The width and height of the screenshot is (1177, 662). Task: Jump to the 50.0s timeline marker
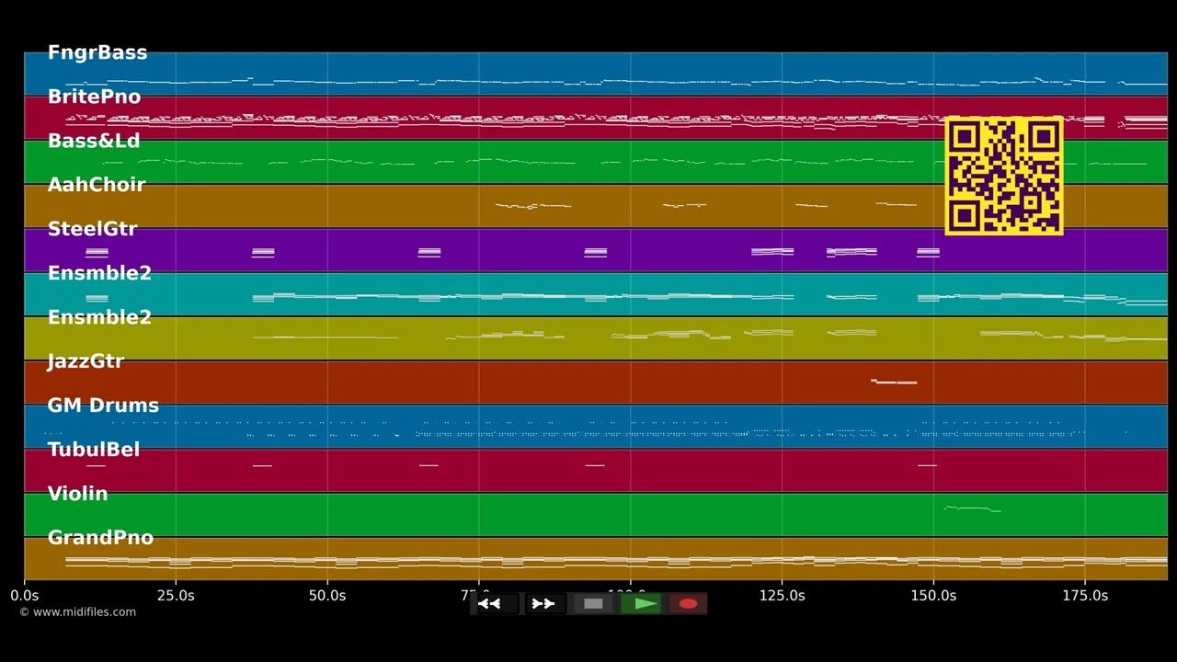click(x=327, y=596)
